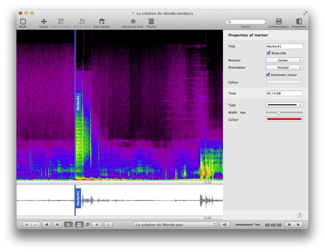The image size is (325, 252).
Task: Click the marker Title input field
Action: (284, 46)
